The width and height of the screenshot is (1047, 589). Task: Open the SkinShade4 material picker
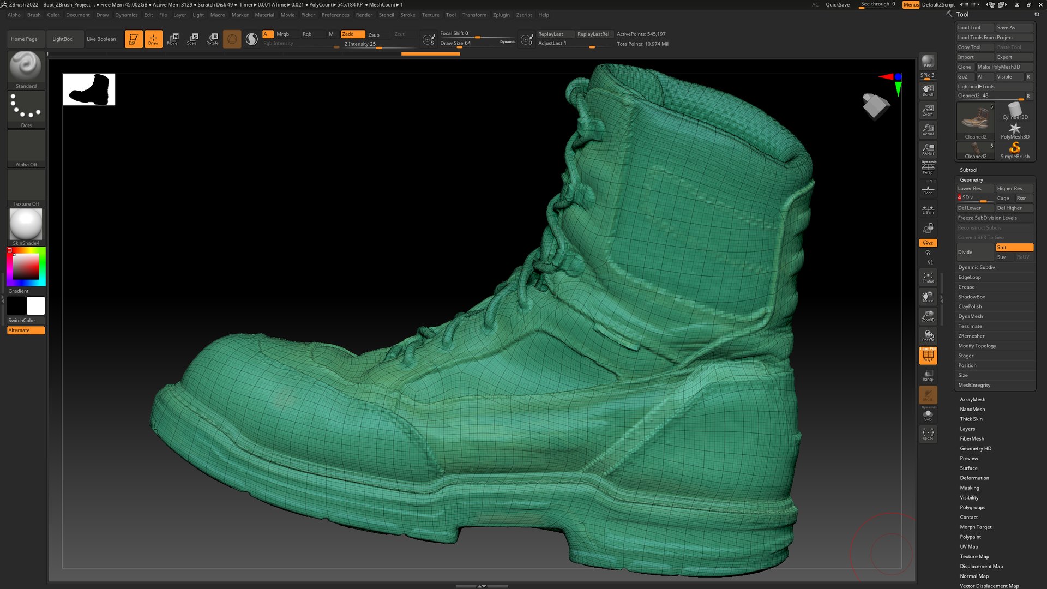(26, 227)
